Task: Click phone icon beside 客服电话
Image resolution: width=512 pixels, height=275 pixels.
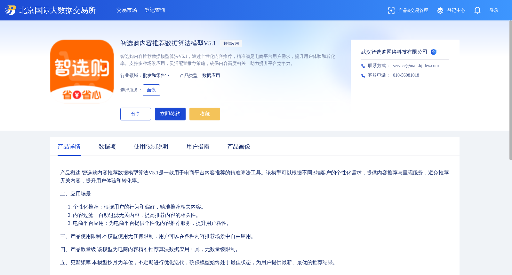Action: 363,76
